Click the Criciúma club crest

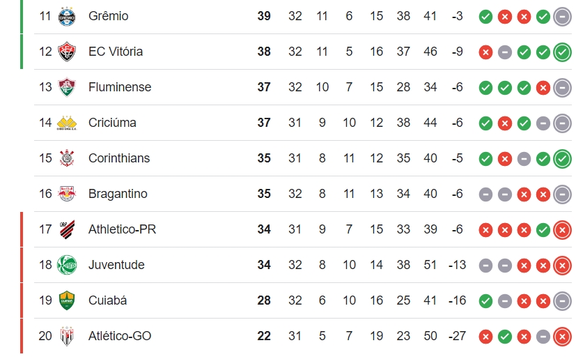tap(67, 123)
